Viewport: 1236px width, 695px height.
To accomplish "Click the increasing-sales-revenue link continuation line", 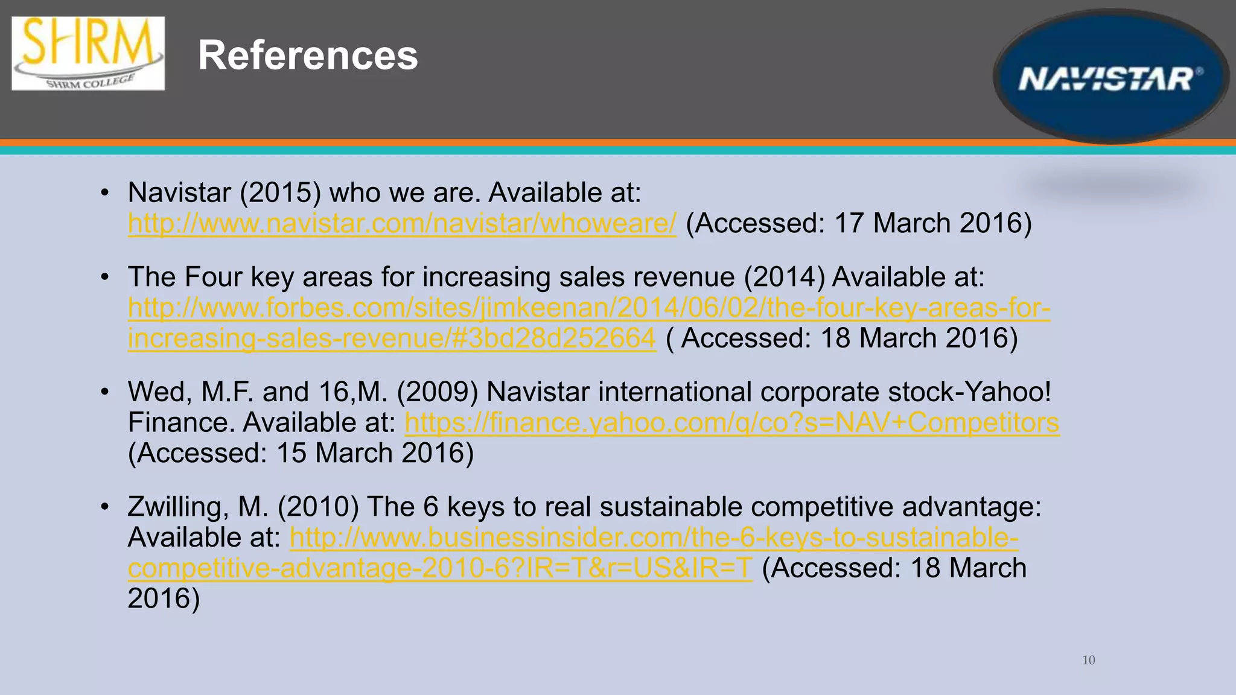I will click(x=391, y=338).
